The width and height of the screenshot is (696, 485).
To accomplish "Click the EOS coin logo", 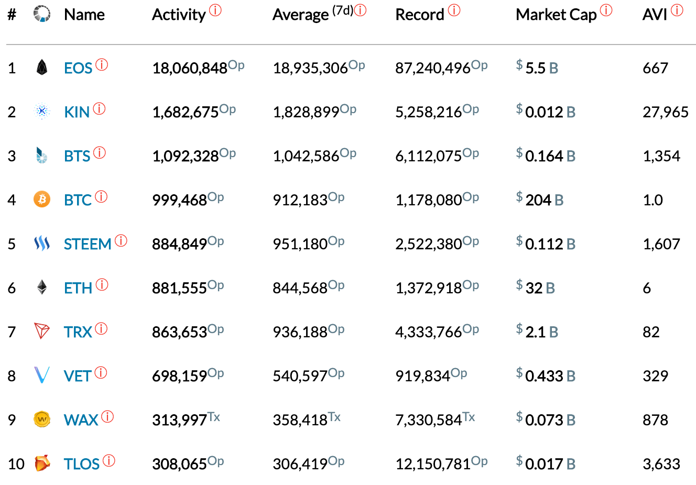I will (x=42, y=68).
